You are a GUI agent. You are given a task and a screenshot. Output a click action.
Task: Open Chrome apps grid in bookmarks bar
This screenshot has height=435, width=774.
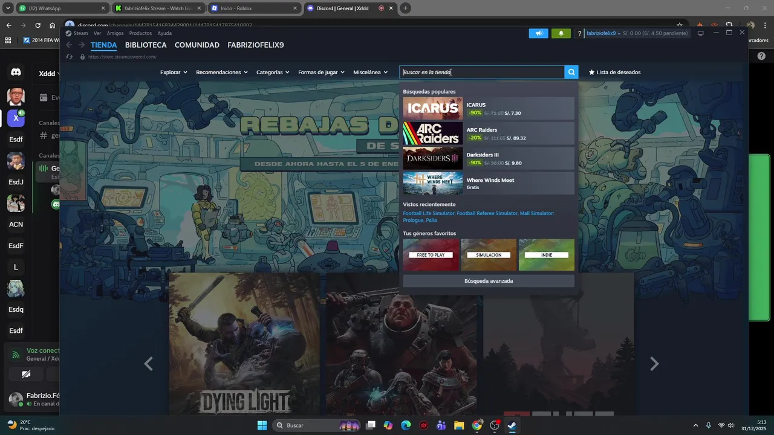[x=8, y=40]
